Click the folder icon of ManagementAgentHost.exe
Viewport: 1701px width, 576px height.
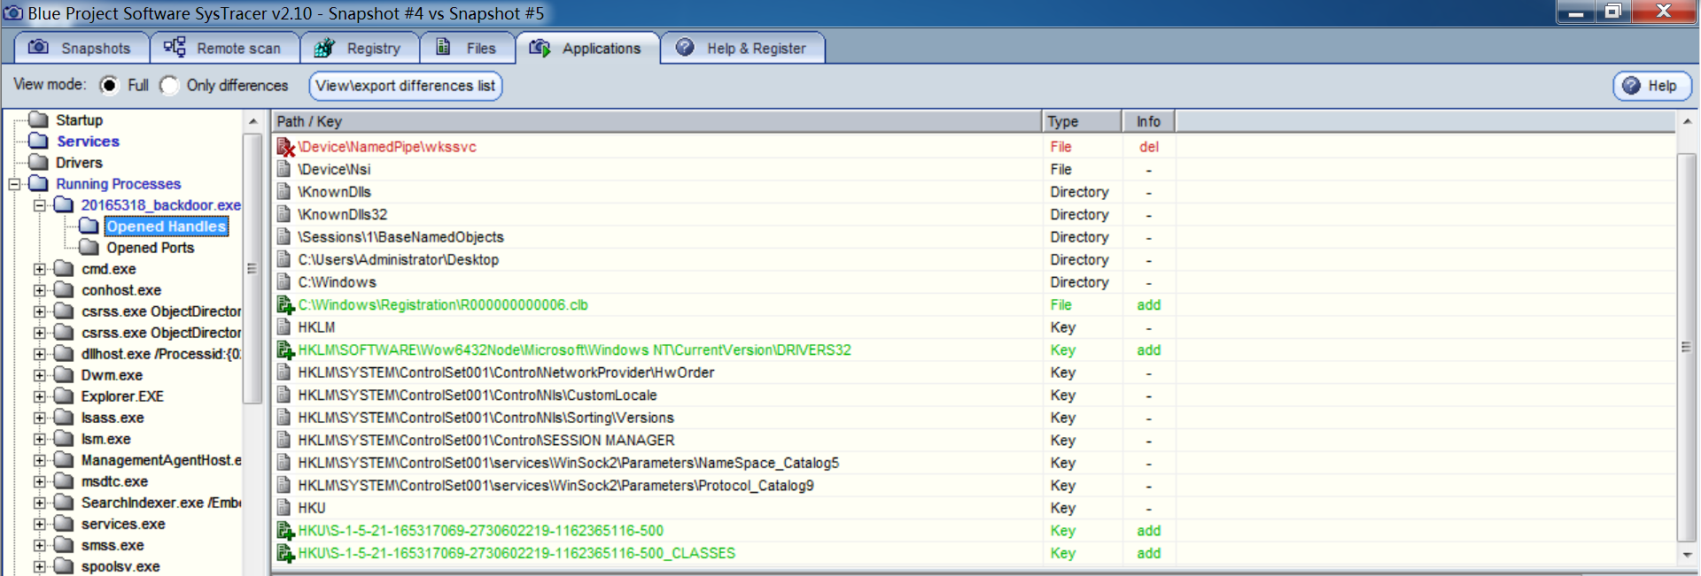tap(63, 459)
